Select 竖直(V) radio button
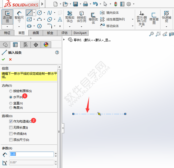Viewport: 174px width, 168px height. (11, 103)
